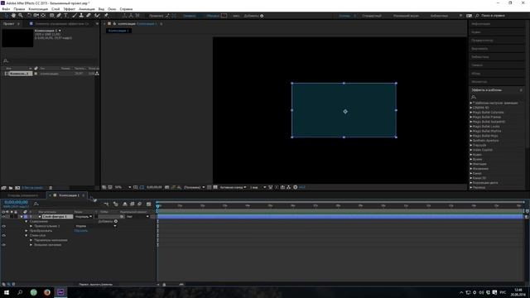Toggle shy layers icon in timeline header
Image resolution: width=530 pixels, height=298 pixels.
125,204
